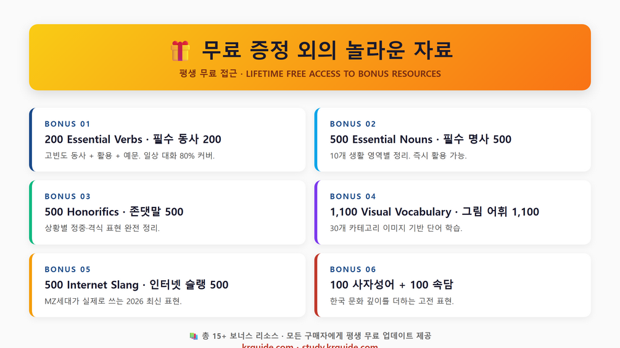The height and width of the screenshot is (348, 620).
Task: Click the BONUS 03 label
Action: point(68,196)
